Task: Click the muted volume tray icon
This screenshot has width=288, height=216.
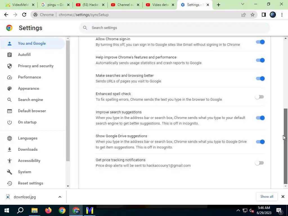Action: pos(251,211)
